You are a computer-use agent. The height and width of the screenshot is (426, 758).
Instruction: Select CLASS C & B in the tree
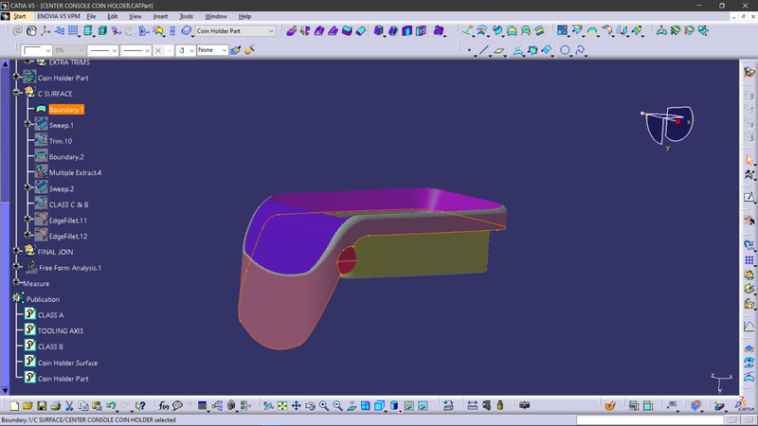point(68,204)
